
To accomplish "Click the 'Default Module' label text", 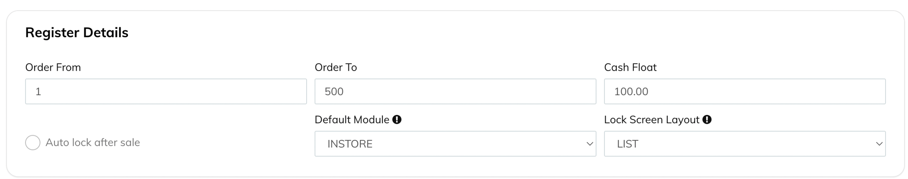I will coord(352,120).
